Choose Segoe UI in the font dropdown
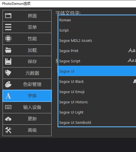This screenshot has height=152, width=136. (x=97, y=71)
